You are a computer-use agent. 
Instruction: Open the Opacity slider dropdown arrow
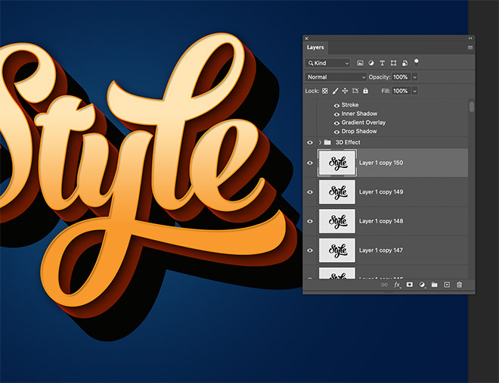coord(415,77)
